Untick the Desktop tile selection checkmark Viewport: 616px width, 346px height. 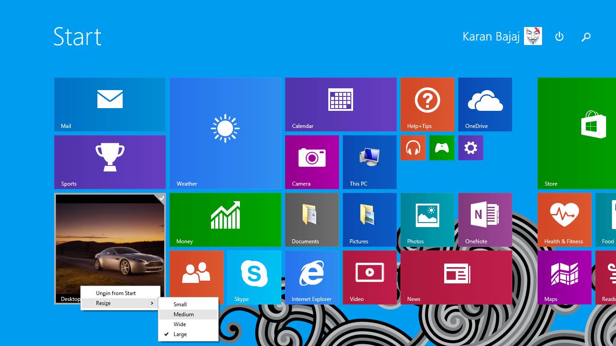[x=160, y=199]
